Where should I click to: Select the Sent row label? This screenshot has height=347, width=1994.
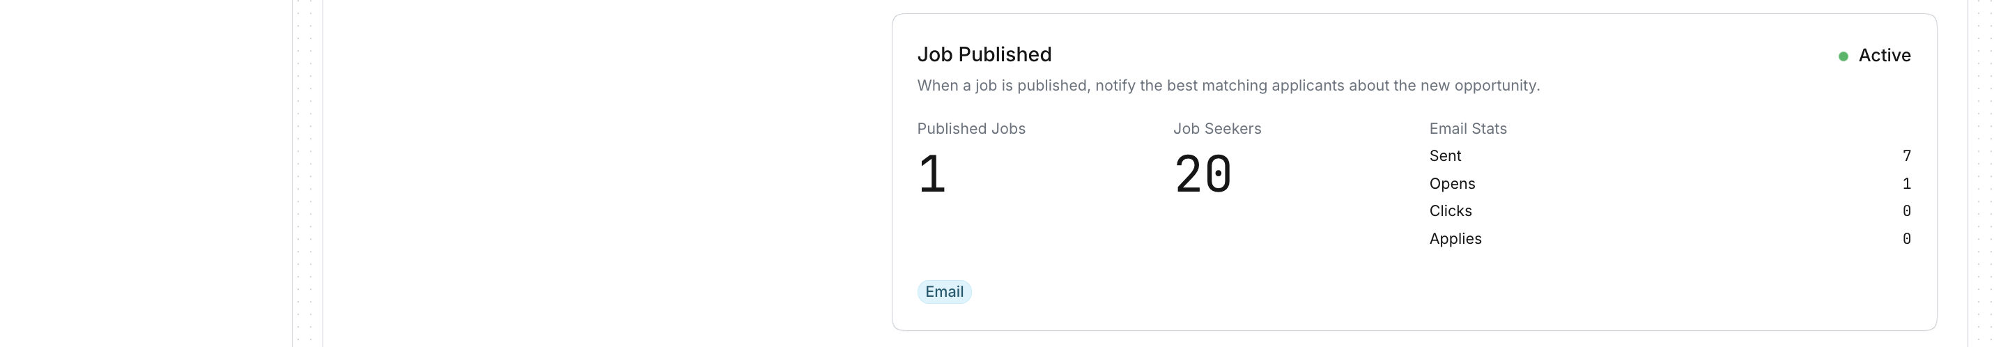pyautogui.click(x=1445, y=155)
